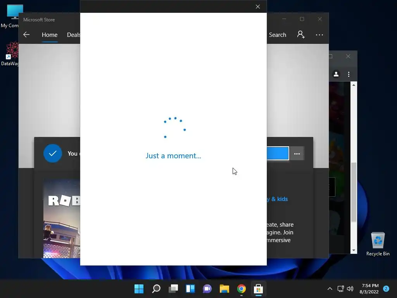Screen dimensions: 397x298
Task: Click Search in Microsoft Store
Action: [x=278, y=35]
